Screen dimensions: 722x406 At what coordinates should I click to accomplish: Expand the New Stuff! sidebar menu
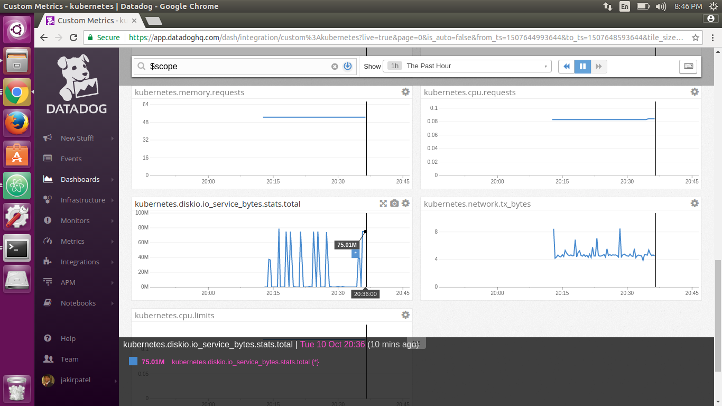click(78, 138)
